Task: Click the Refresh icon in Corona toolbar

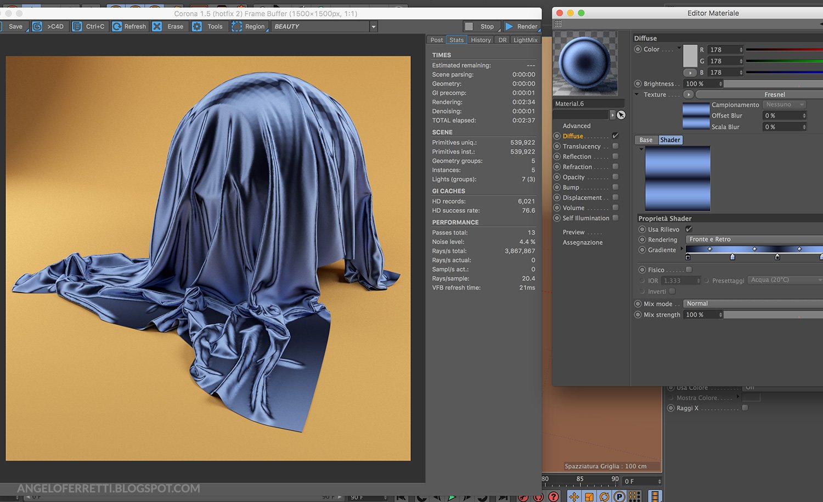Action: (117, 26)
